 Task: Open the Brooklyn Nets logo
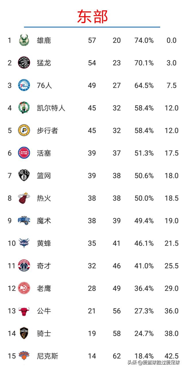[24, 175]
